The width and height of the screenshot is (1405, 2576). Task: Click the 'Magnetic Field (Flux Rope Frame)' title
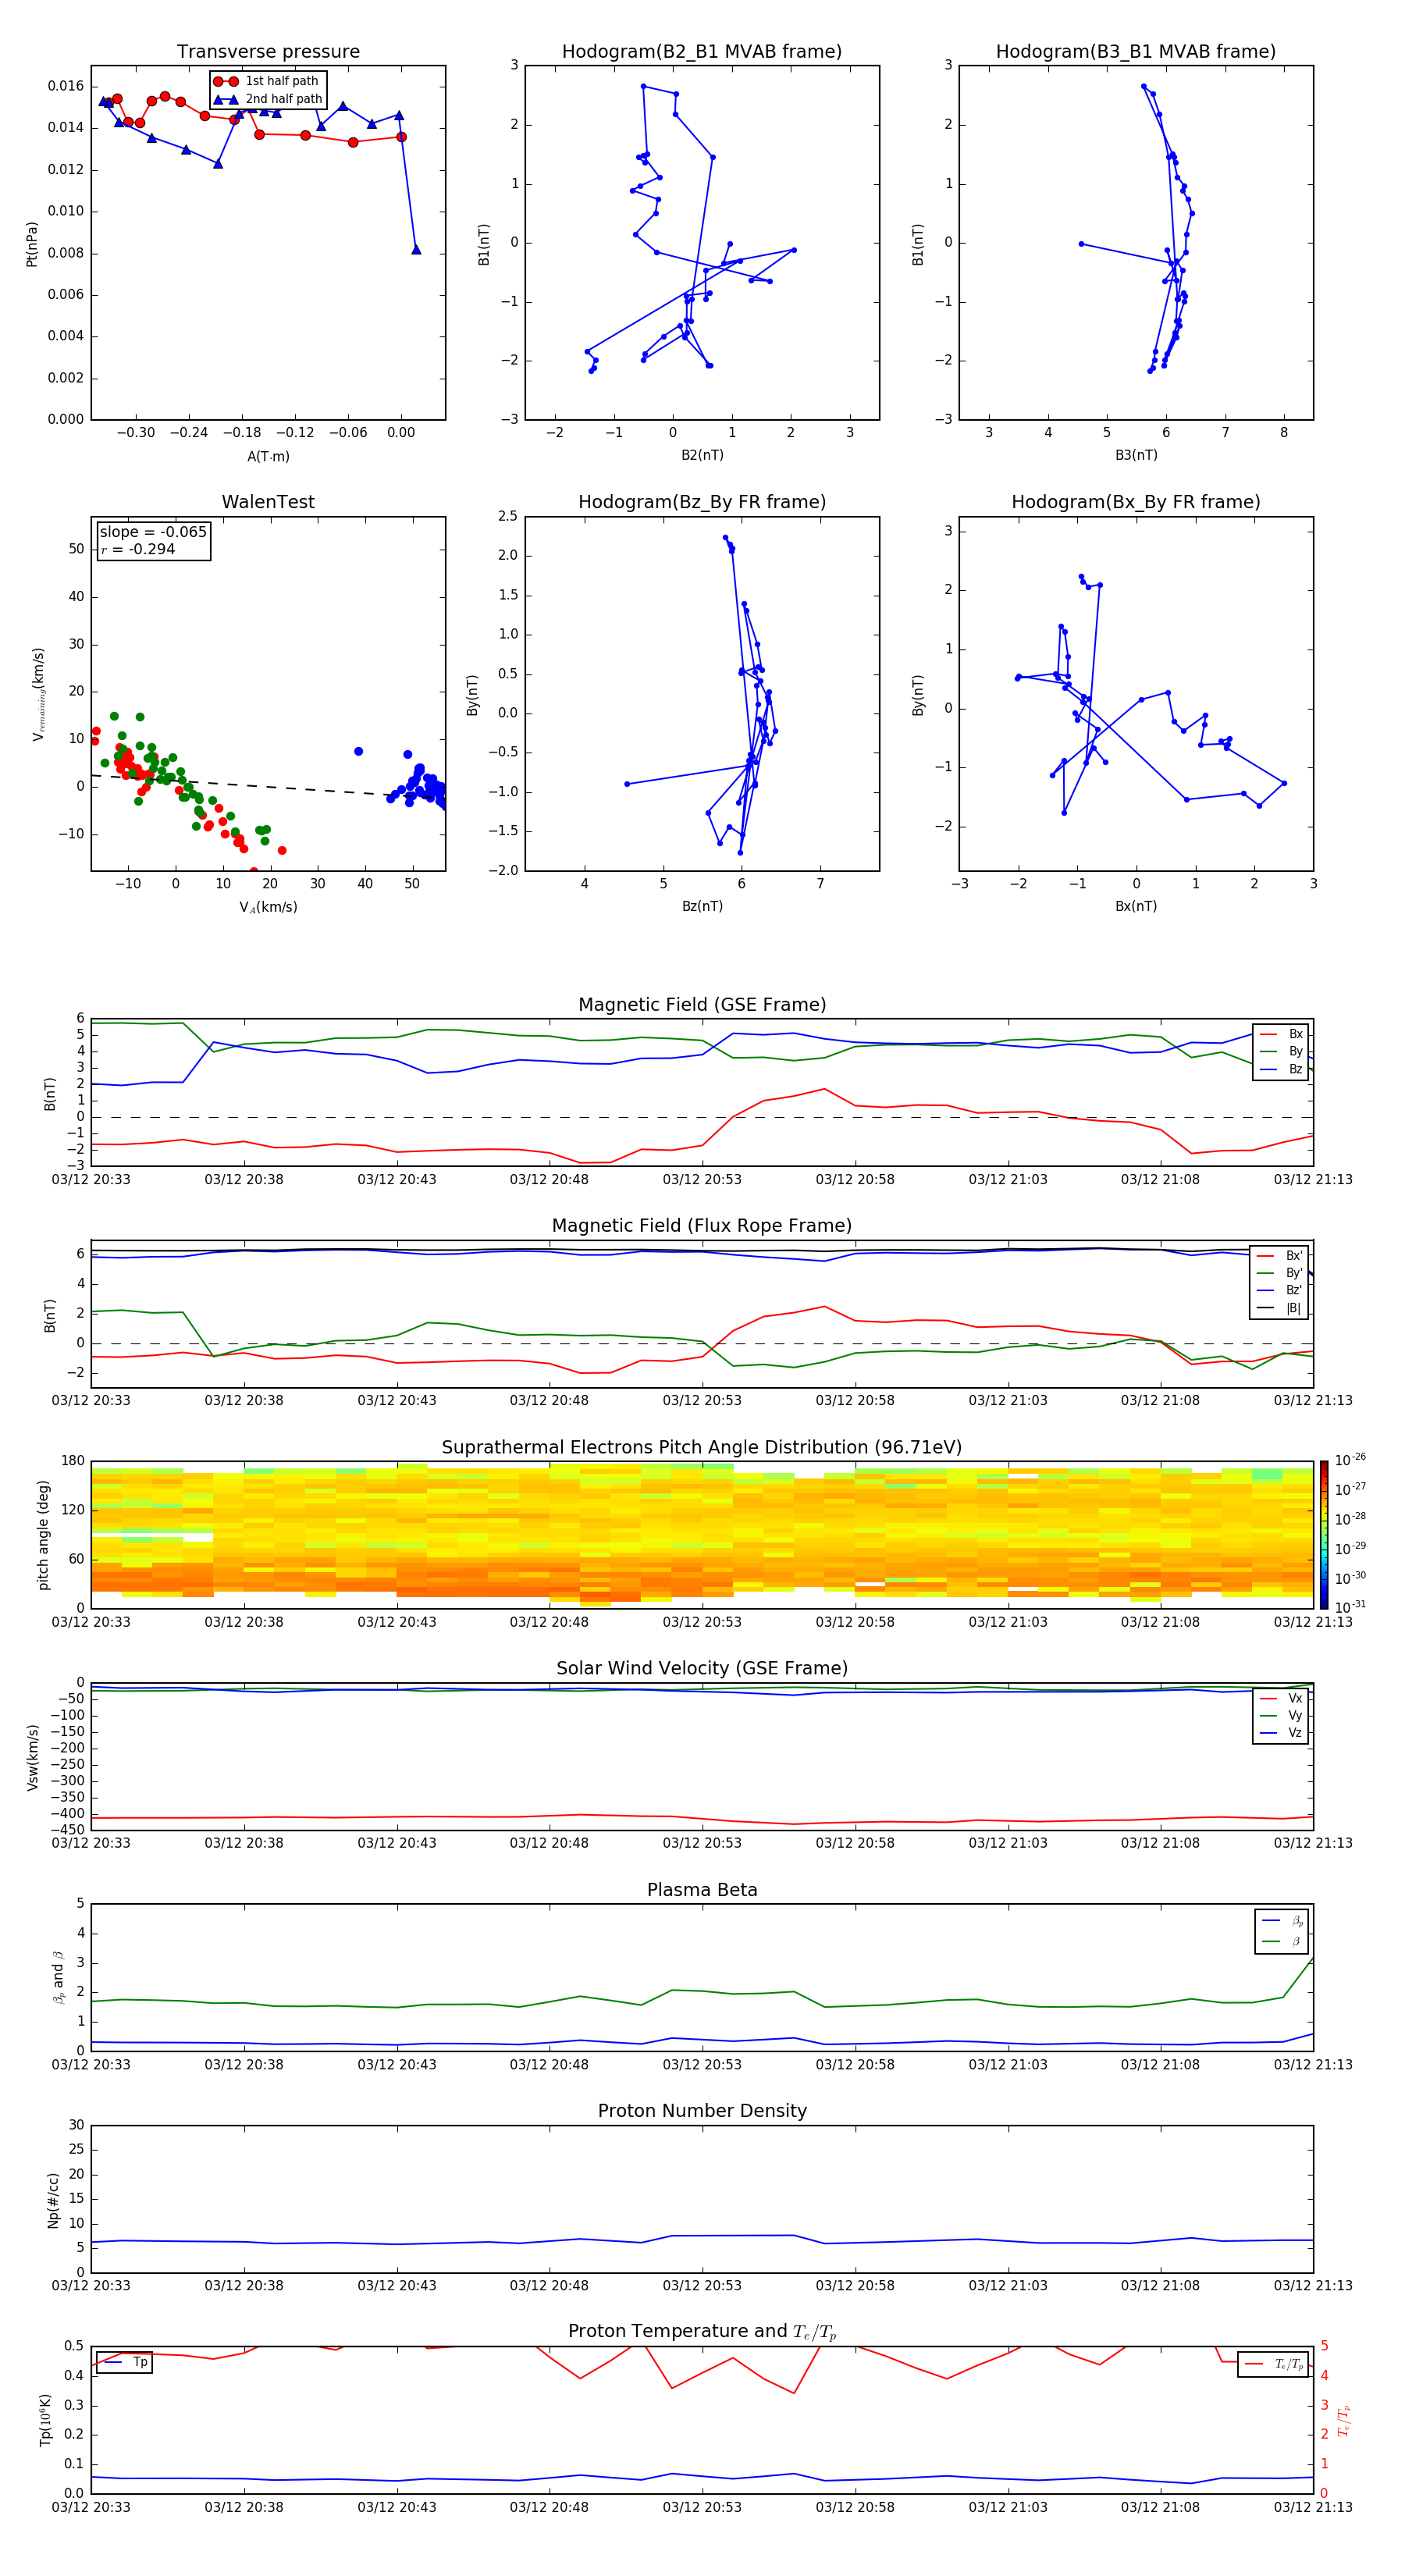[702, 1226]
